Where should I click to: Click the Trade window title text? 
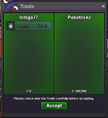tap(27, 6)
